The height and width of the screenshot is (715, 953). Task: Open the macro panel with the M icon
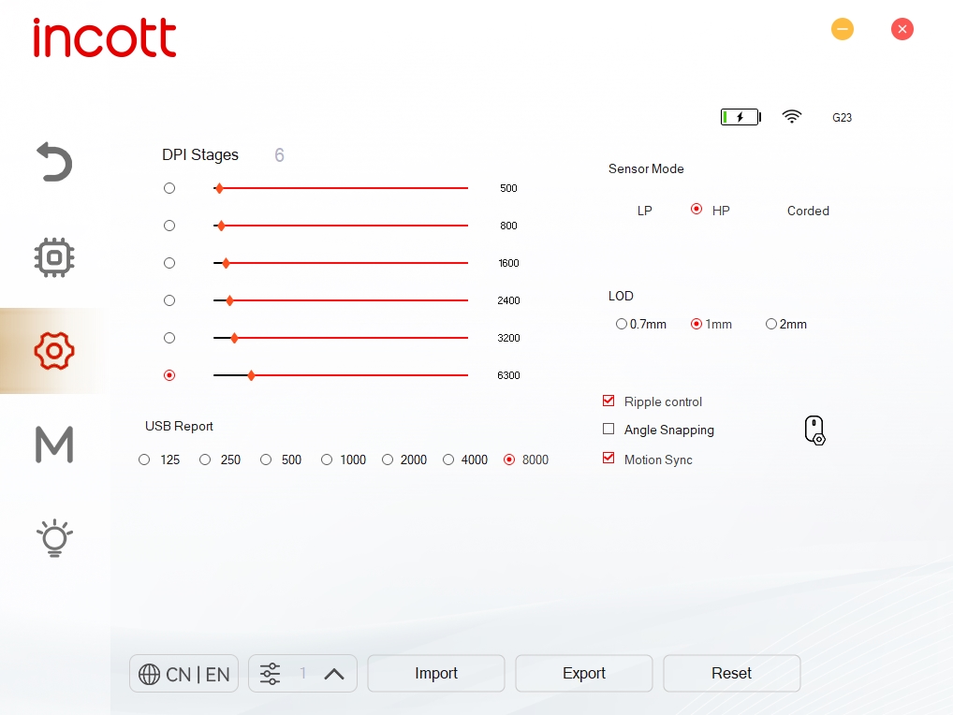53,445
